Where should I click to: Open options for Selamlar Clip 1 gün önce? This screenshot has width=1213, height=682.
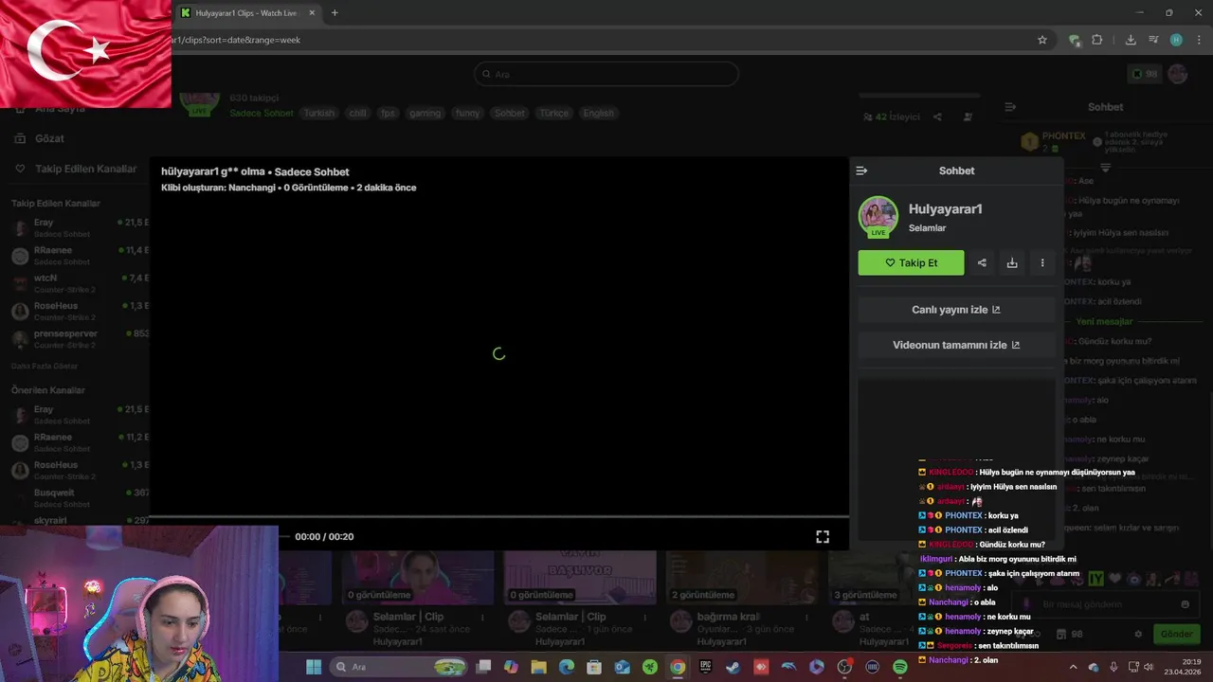pyautogui.click(x=644, y=617)
